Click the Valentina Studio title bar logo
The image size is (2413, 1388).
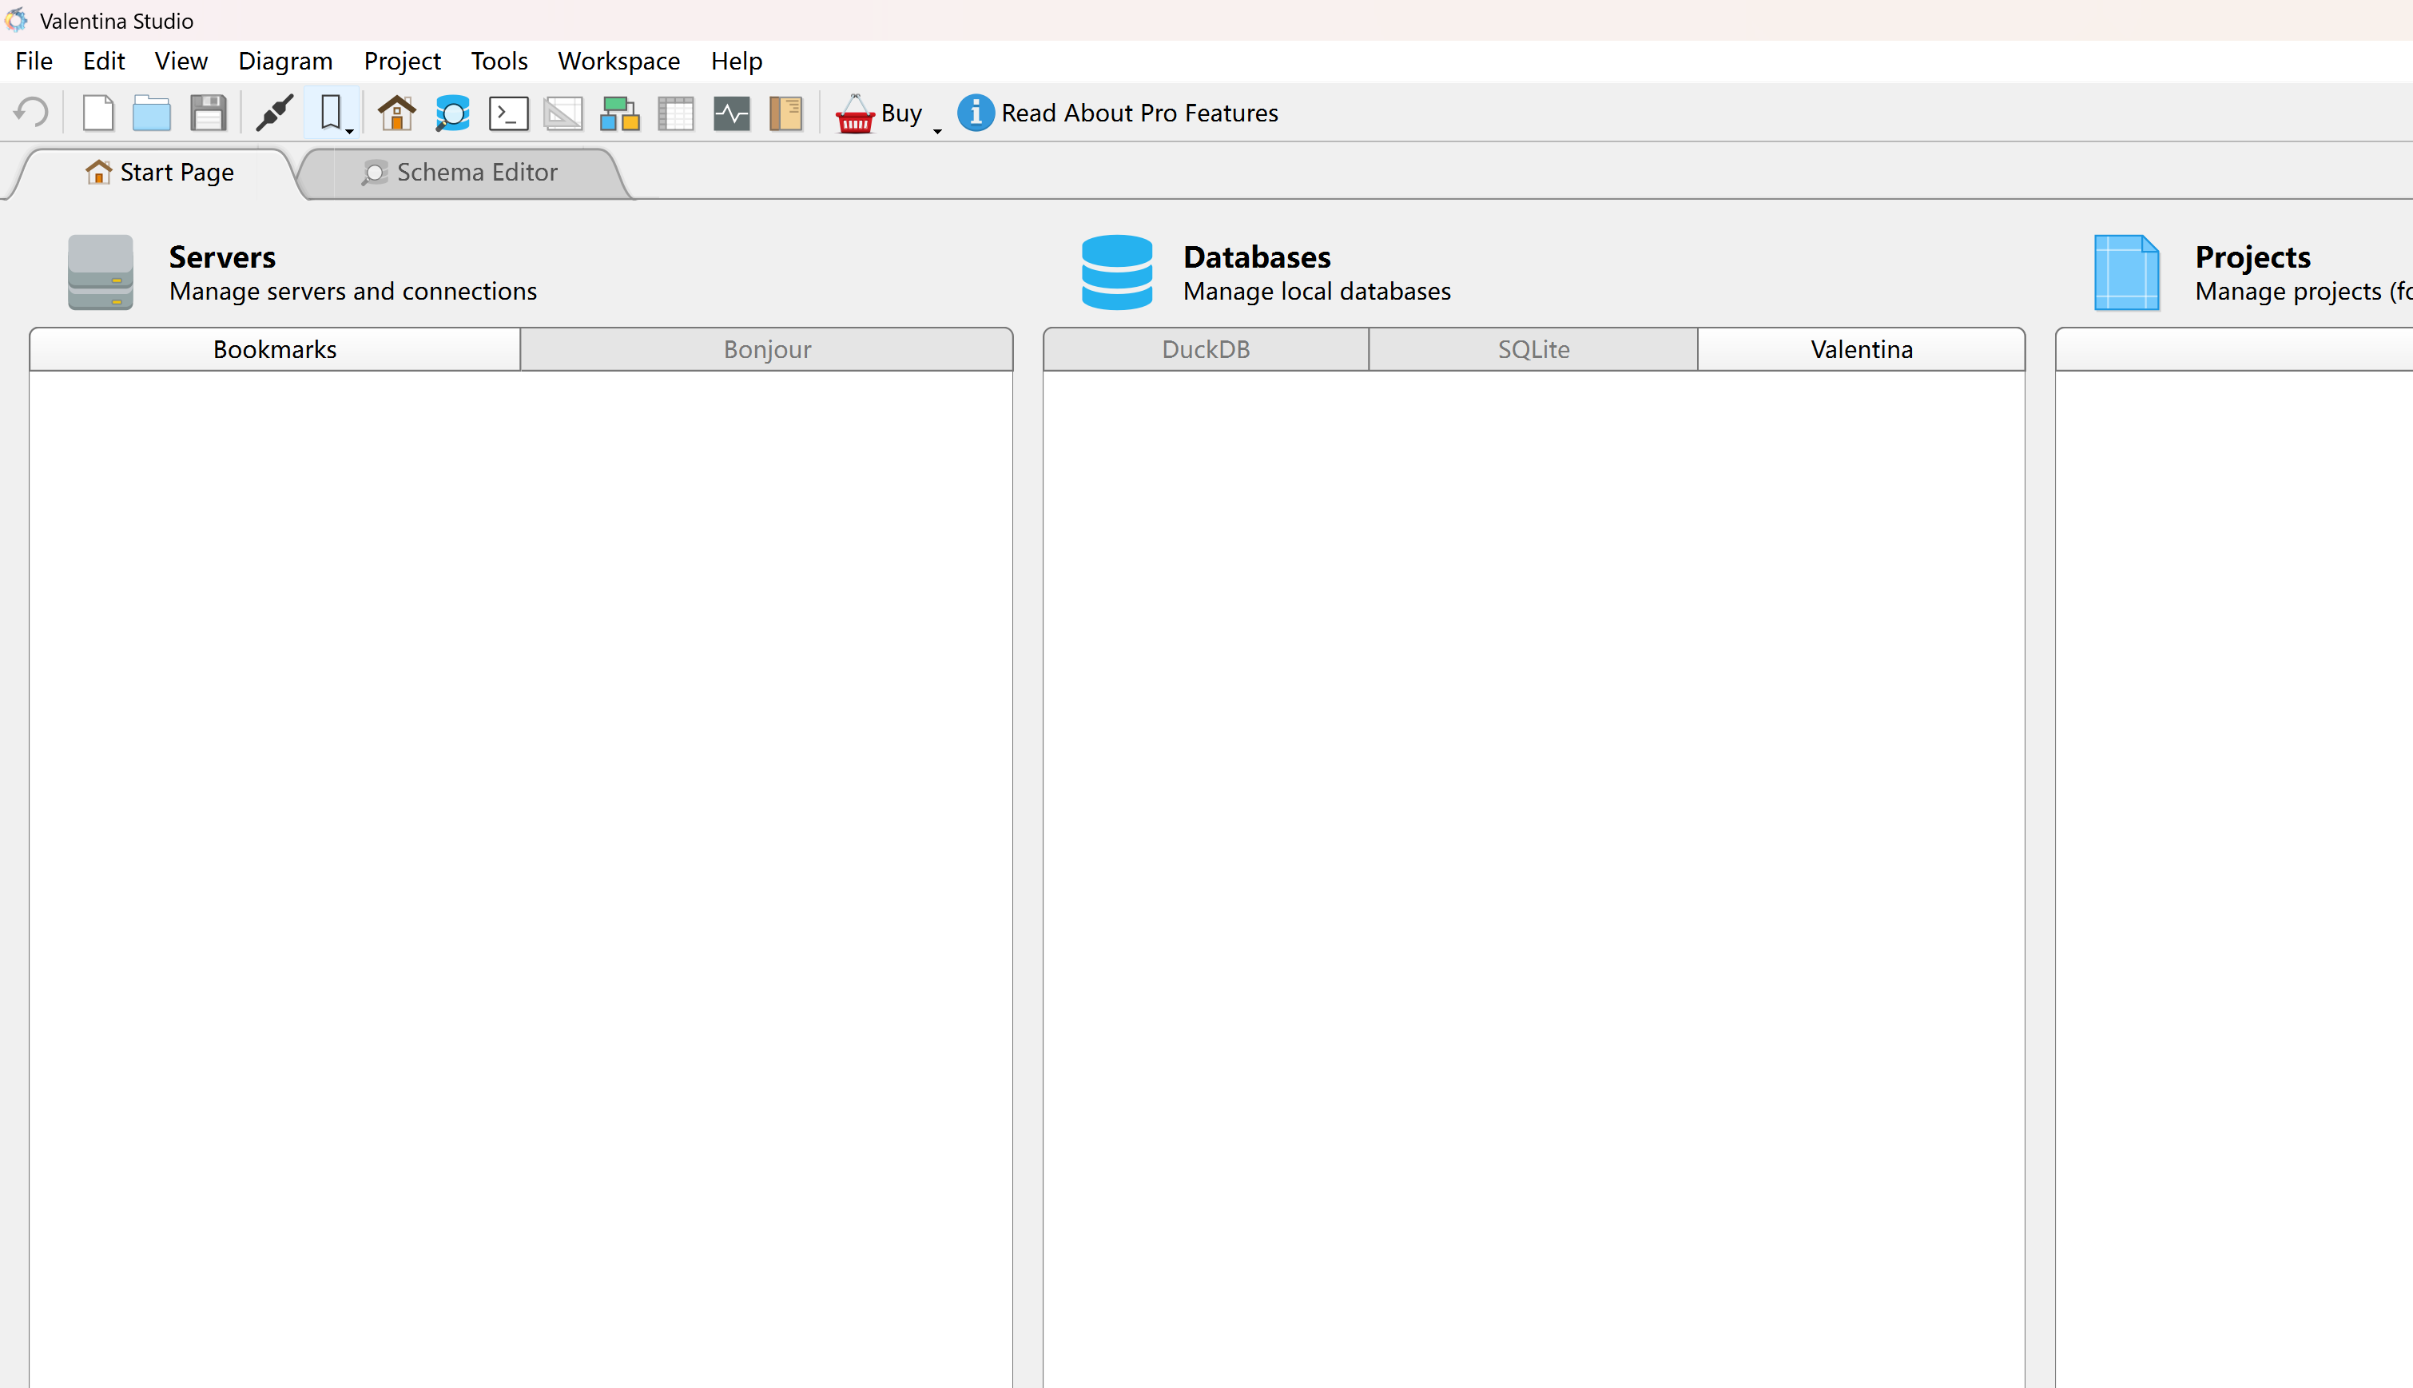click(x=16, y=19)
